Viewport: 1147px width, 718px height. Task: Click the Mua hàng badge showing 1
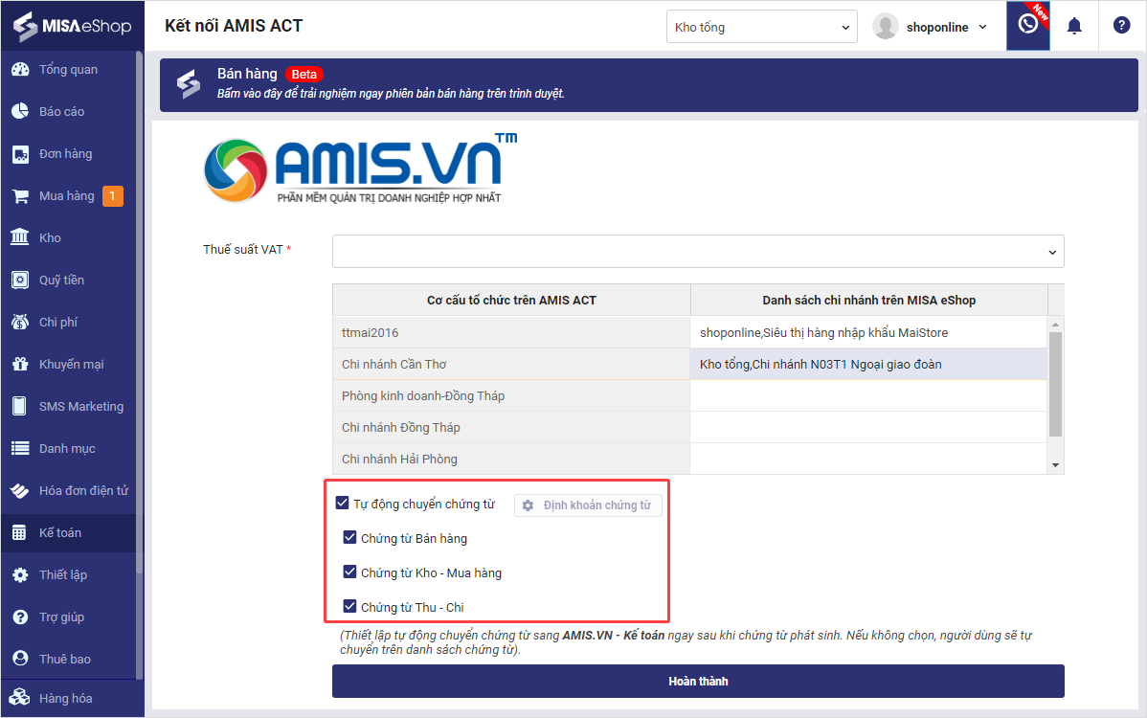point(113,196)
